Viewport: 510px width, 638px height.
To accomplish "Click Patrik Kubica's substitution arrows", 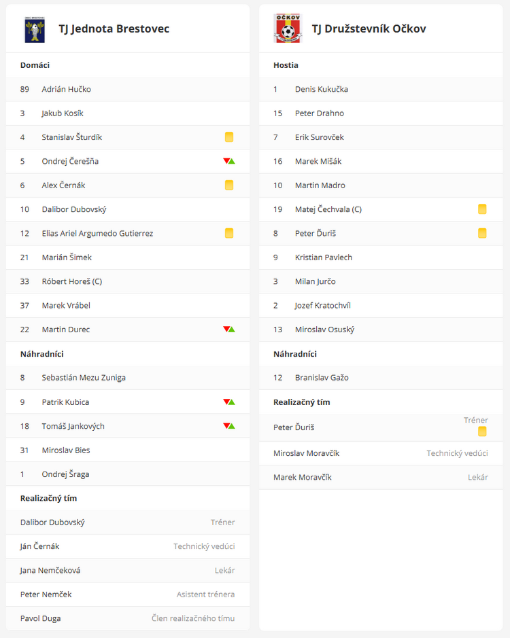I will coord(229,402).
